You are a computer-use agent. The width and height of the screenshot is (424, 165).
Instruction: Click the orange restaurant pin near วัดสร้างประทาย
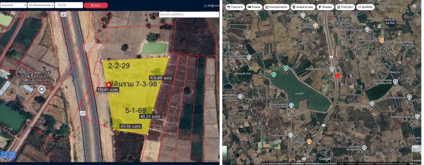pyautogui.click(x=309, y=141)
